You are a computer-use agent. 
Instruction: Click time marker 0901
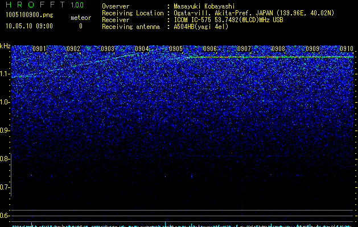click(x=39, y=49)
